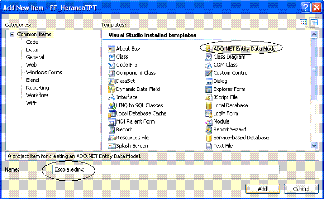324x199 pixels.
Task: Switch to small icons view
Action: click(314, 22)
